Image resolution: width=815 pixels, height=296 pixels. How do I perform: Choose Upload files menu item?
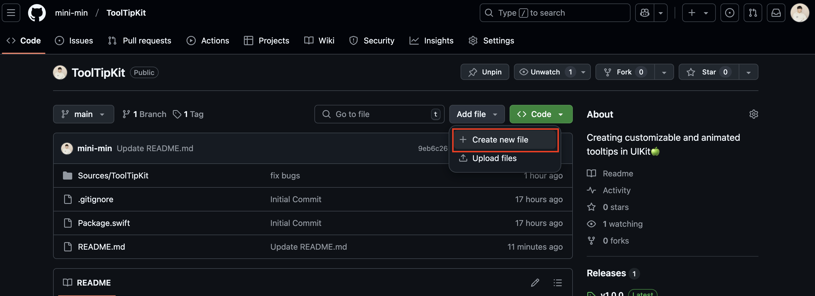505,158
